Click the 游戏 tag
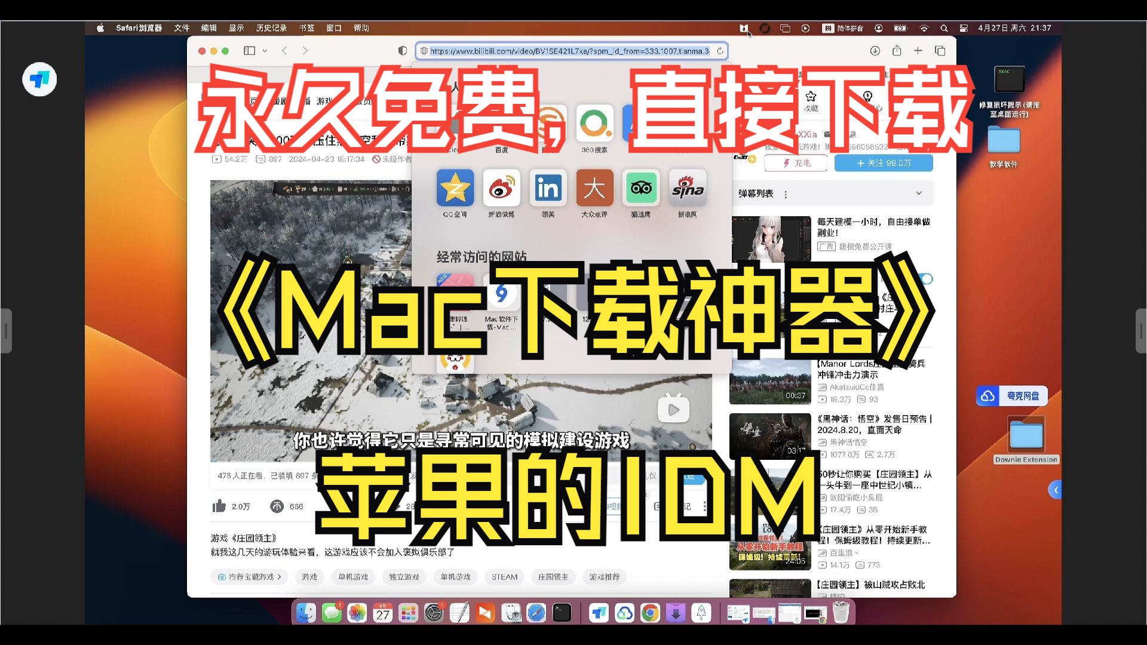 [309, 577]
